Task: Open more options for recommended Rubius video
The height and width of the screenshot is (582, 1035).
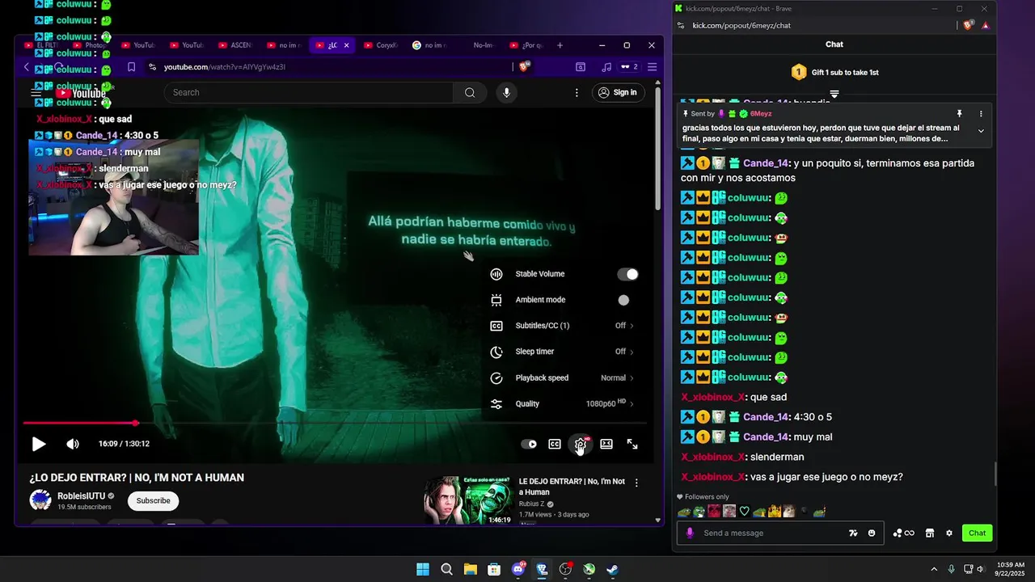Action: pos(636,483)
